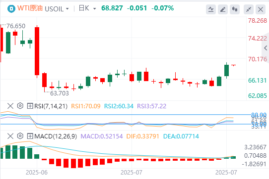
Task: Click the round WTI crude oil logo
Action: click(x=11, y=8)
